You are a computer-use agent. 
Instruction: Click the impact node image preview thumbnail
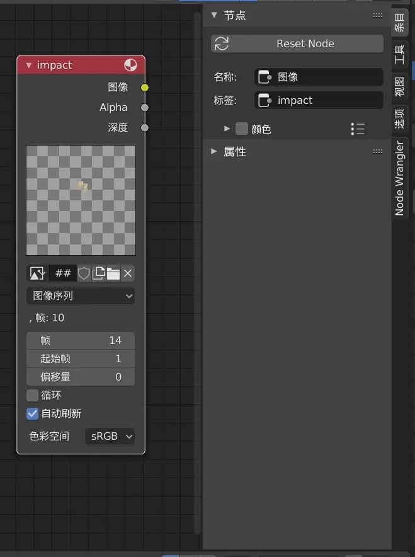pyautogui.click(x=81, y=200)
